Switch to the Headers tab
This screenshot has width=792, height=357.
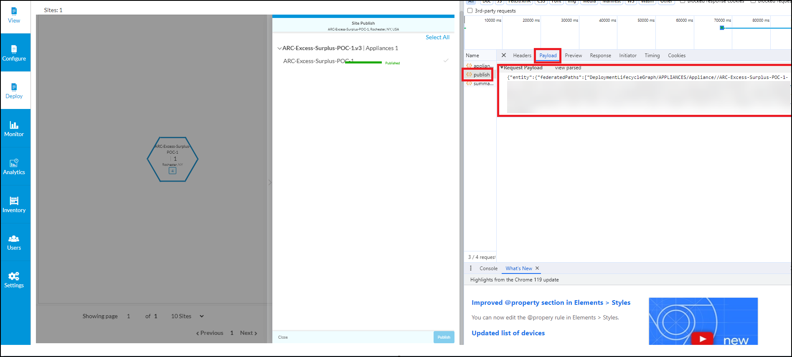(522, 56)
